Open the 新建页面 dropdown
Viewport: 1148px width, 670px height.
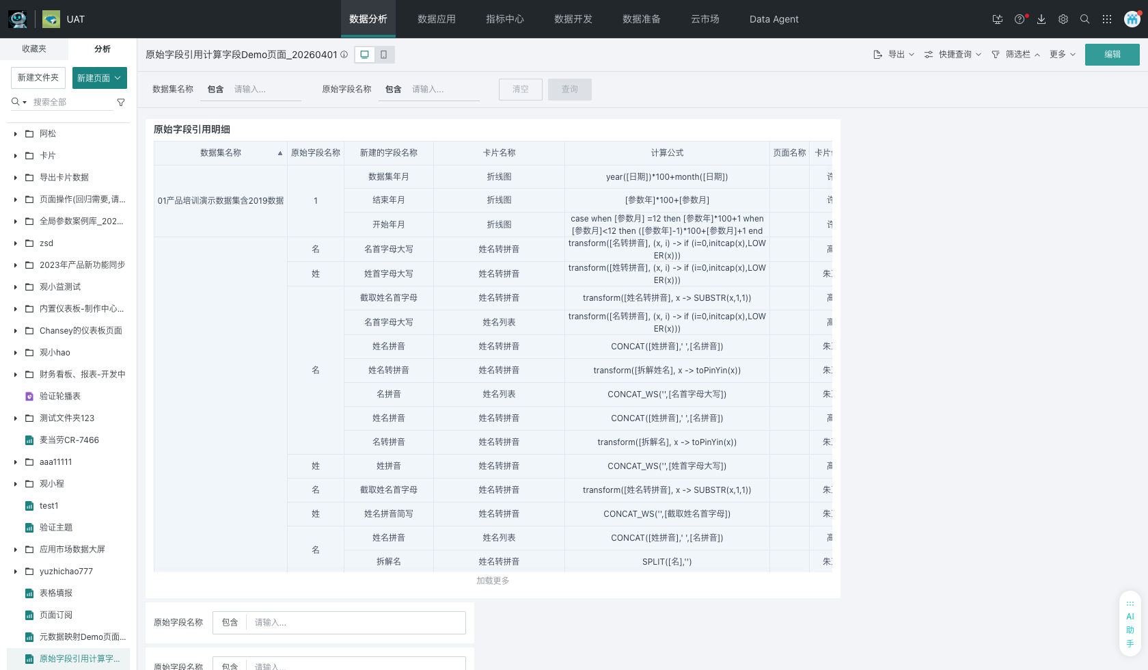click(99, 78)
